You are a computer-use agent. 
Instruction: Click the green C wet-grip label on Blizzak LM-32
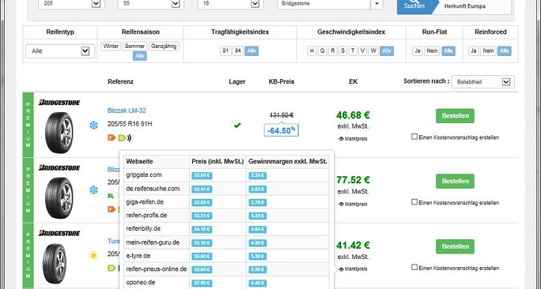point(122,138)
